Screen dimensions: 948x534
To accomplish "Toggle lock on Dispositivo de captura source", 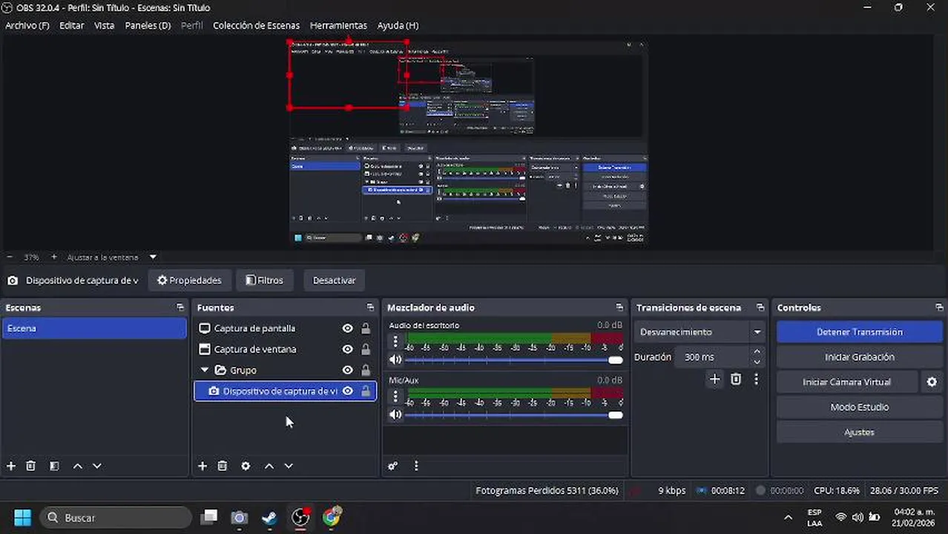I will [366, 391].
